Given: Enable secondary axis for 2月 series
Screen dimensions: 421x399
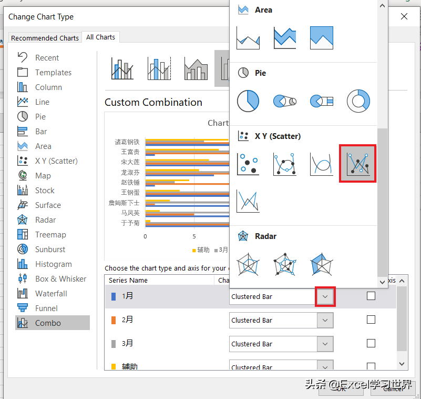Looking at the screenshot, I should 371,320.
